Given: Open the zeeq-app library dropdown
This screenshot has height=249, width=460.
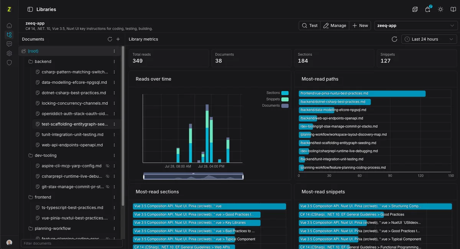Looking at the screenshot, I should point(416,26).
